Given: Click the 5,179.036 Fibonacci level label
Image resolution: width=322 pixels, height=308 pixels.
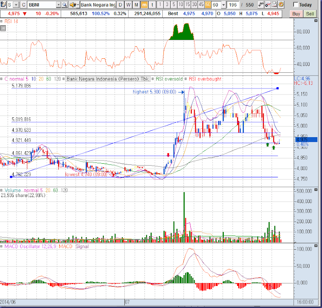Looking at the screenshot, I should pos(21,86).
